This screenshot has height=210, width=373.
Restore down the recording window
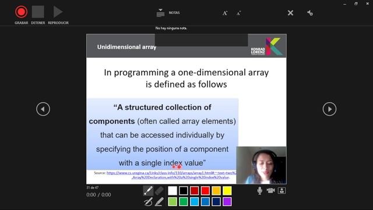(356, 3)
